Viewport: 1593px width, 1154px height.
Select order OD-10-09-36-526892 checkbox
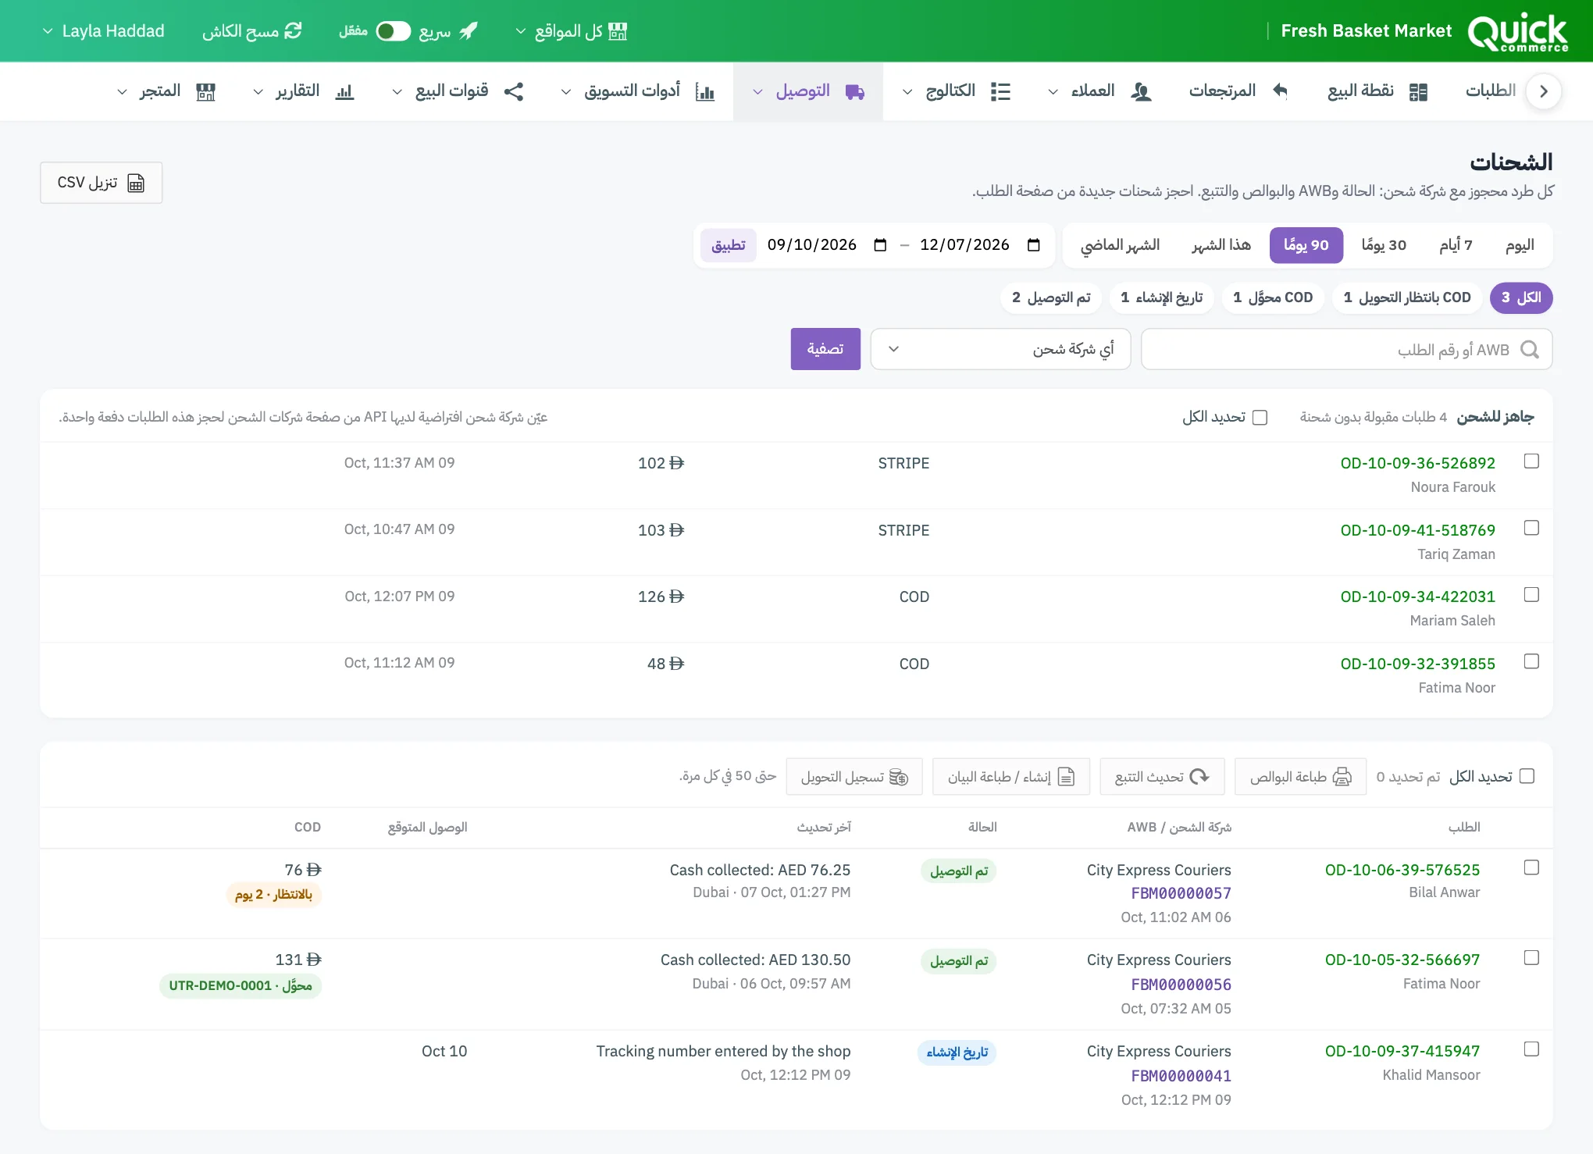[x=1531, y=461]
